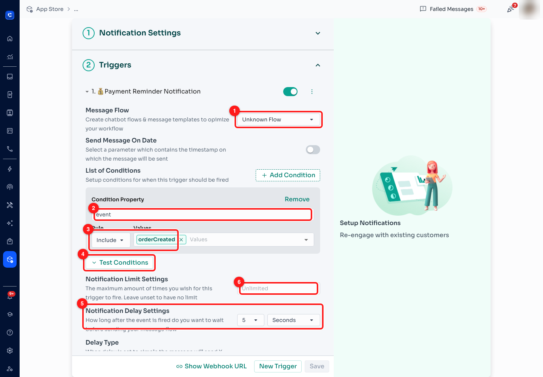Remove the orderCreated value tag

coord(181,240)
